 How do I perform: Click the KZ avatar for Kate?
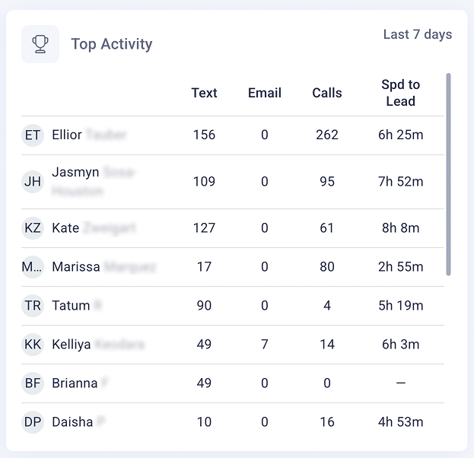pyautogui.click(x=33, y=228)
